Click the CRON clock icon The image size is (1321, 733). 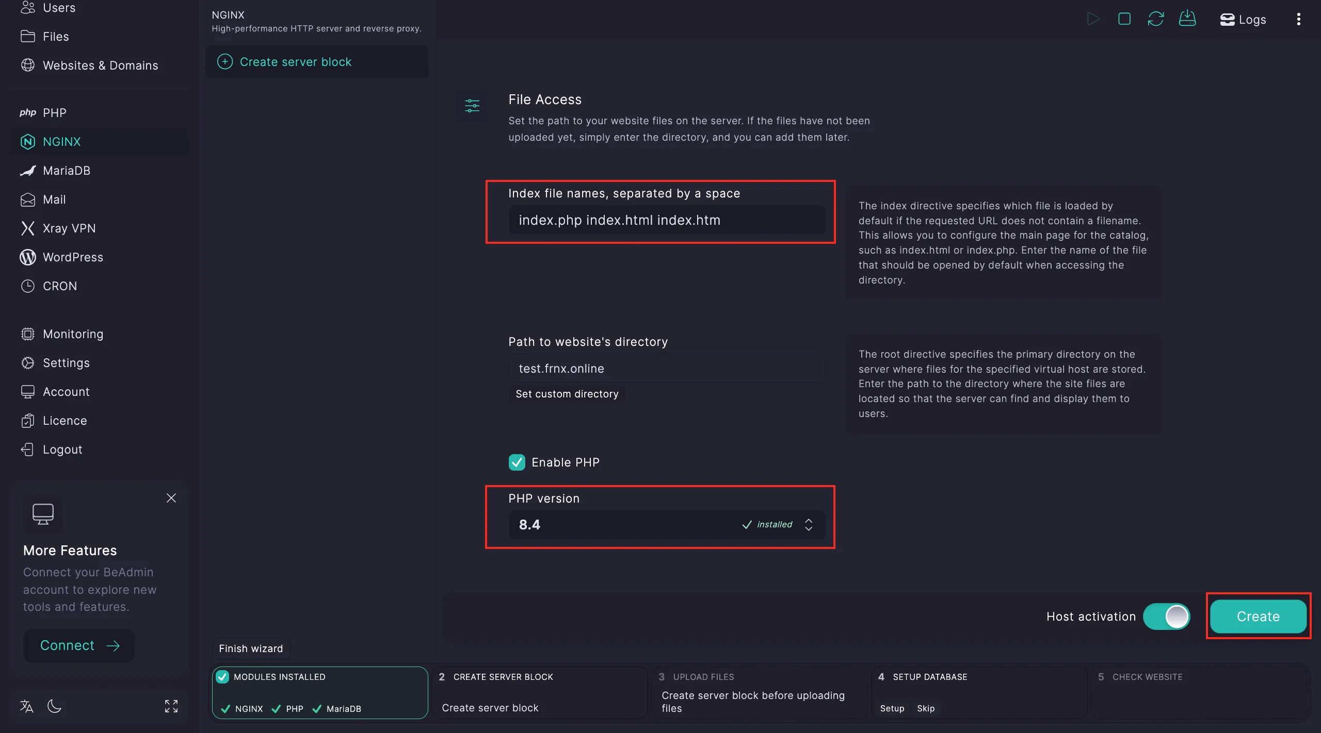pyautogui.click(x=28, y=286)
